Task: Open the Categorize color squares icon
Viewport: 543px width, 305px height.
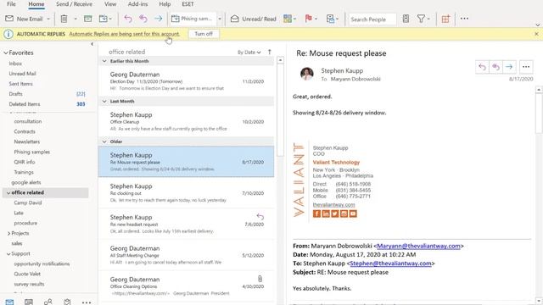Action: tap(288, 19)
